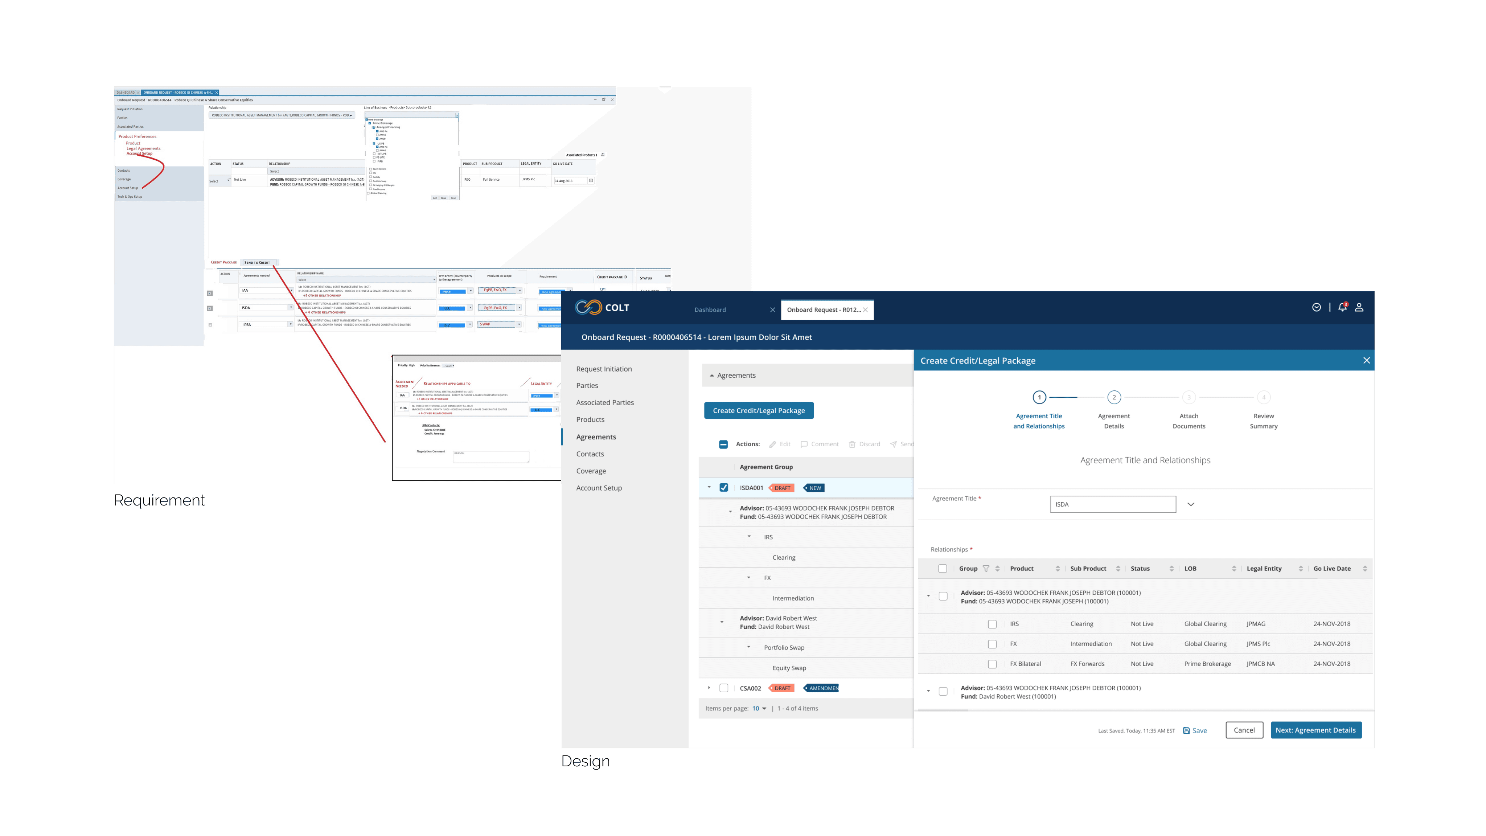Click the Group column filter icon
1486x836 pixels.
point(986,569)
